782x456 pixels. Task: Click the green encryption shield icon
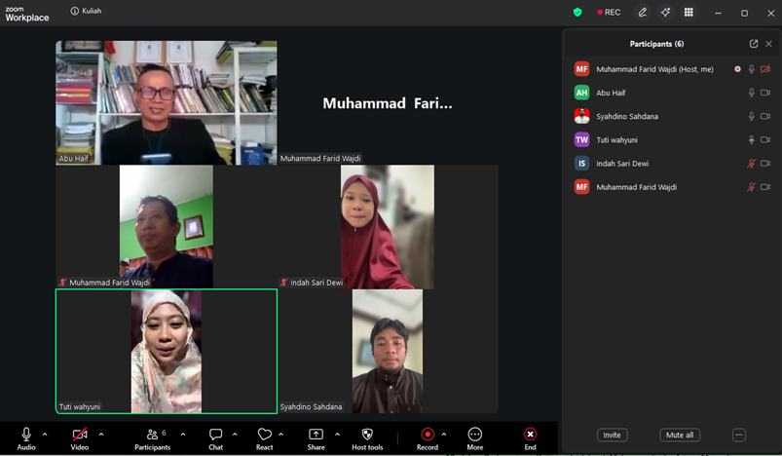coord(577,13)
